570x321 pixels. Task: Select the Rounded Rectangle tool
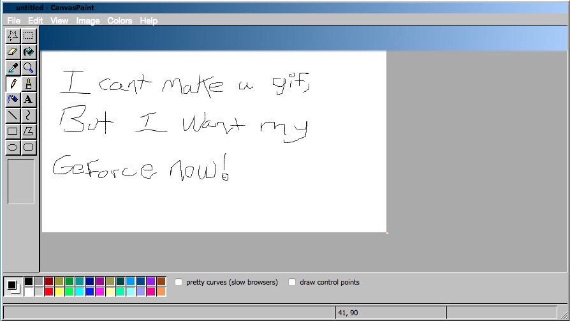point(28,147)
